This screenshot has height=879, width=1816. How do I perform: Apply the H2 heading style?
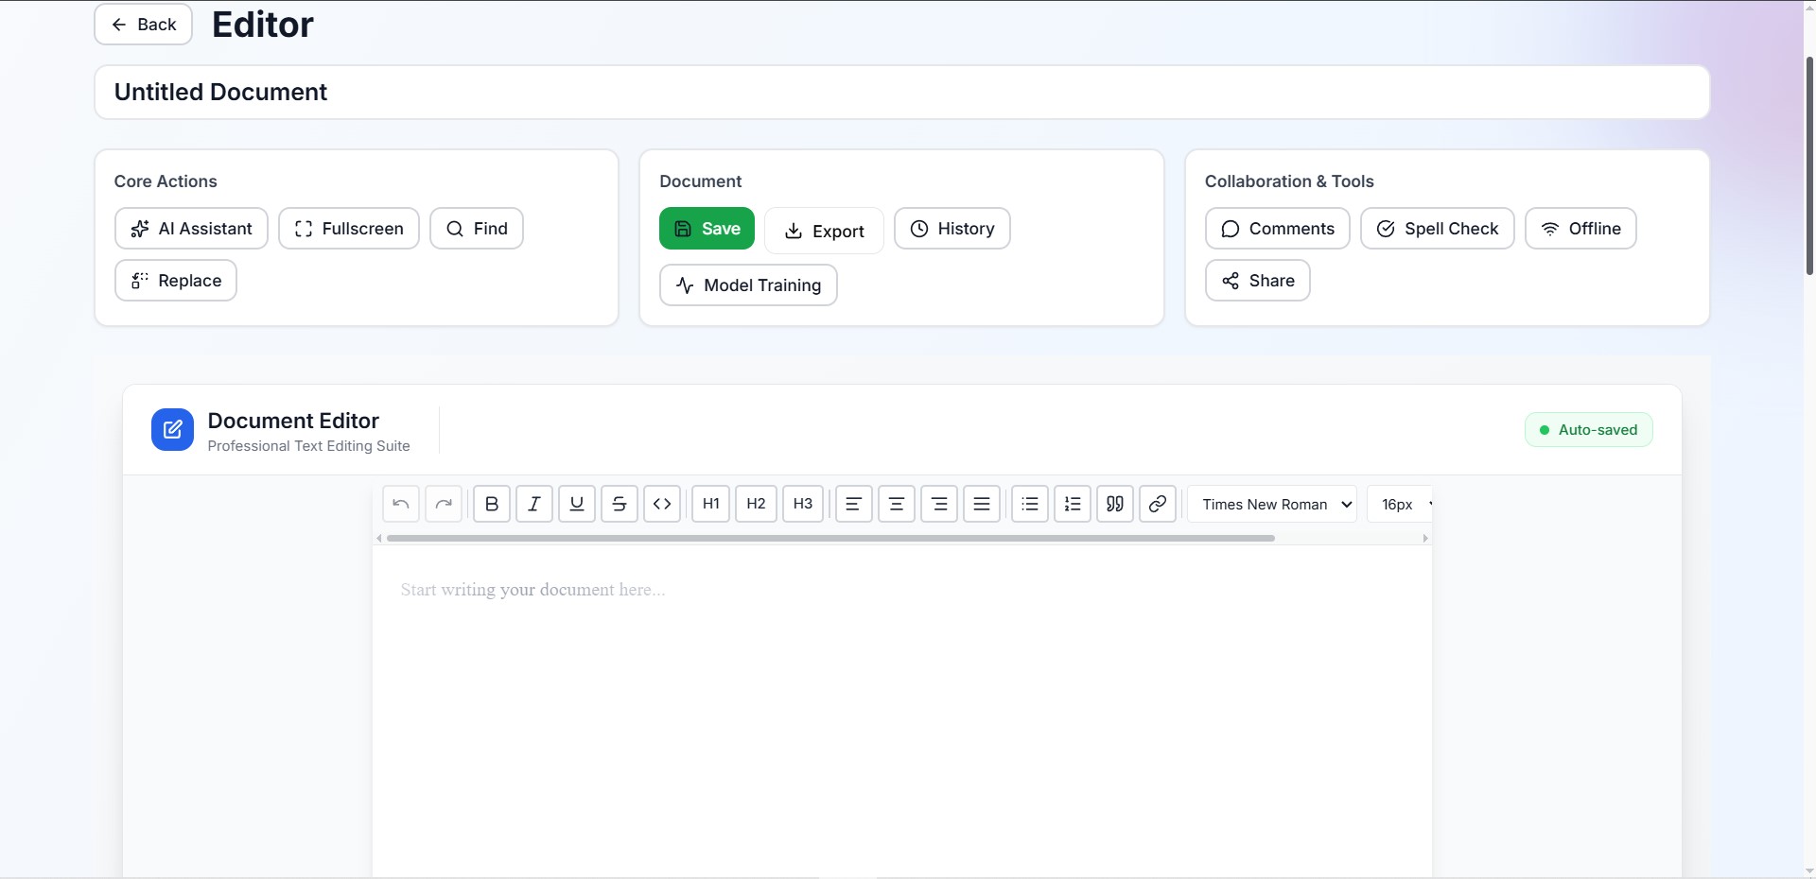[756, 504]
